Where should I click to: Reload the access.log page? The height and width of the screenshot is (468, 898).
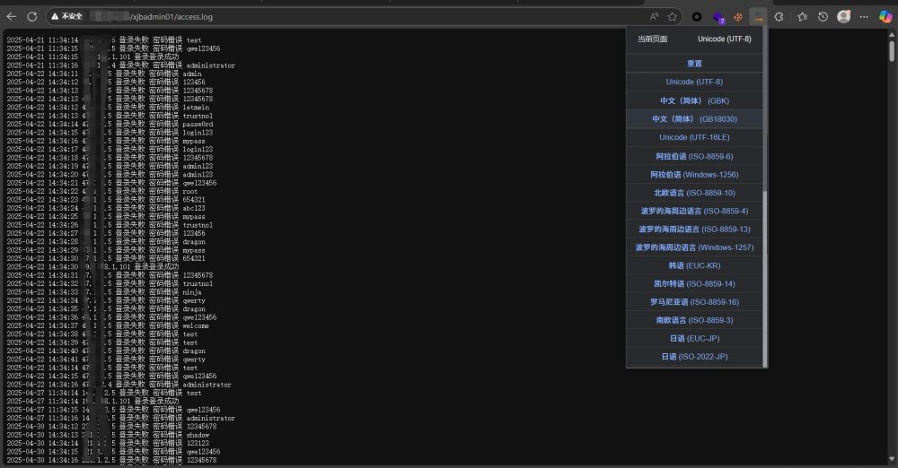[32, 16]
